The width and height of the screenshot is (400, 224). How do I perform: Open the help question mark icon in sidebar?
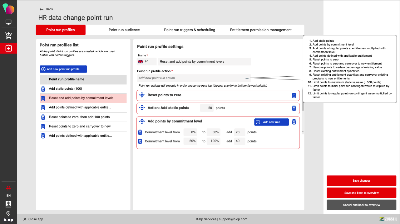[x=8, y=213]
